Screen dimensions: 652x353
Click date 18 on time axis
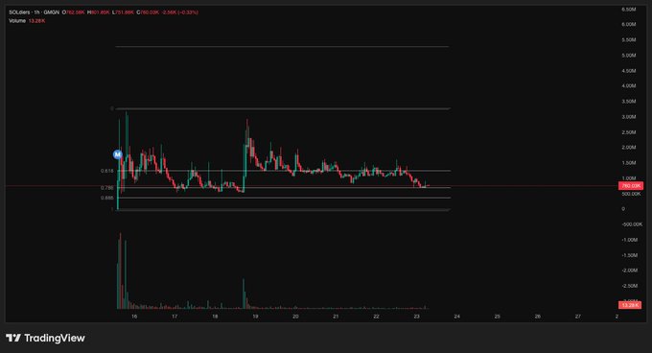pos(215,317)
